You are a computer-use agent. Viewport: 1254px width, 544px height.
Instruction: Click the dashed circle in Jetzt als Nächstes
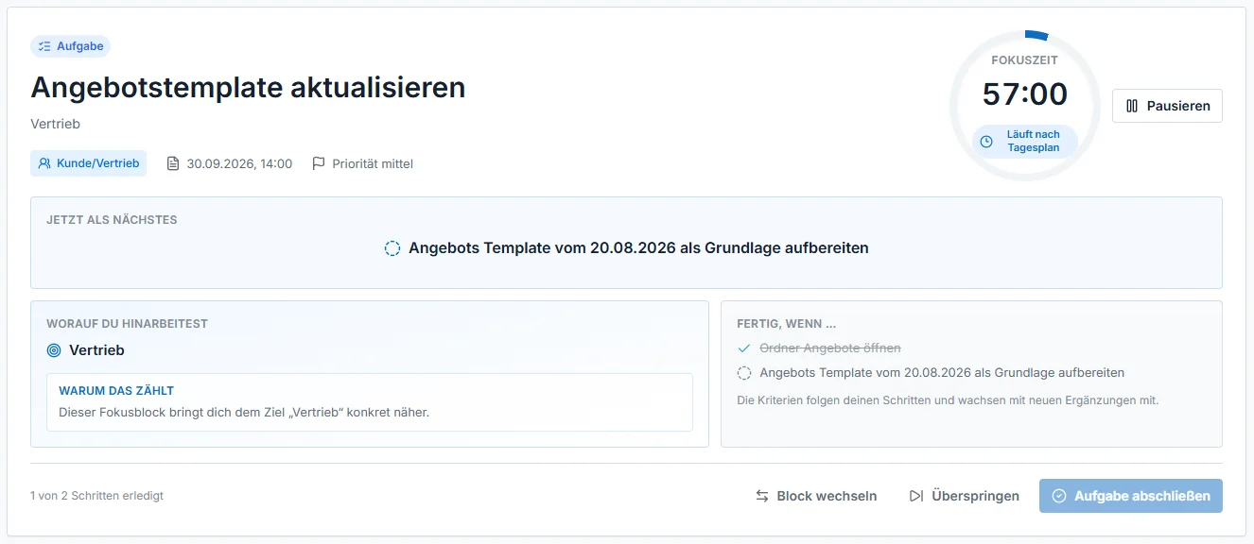[x=392, y=248]
